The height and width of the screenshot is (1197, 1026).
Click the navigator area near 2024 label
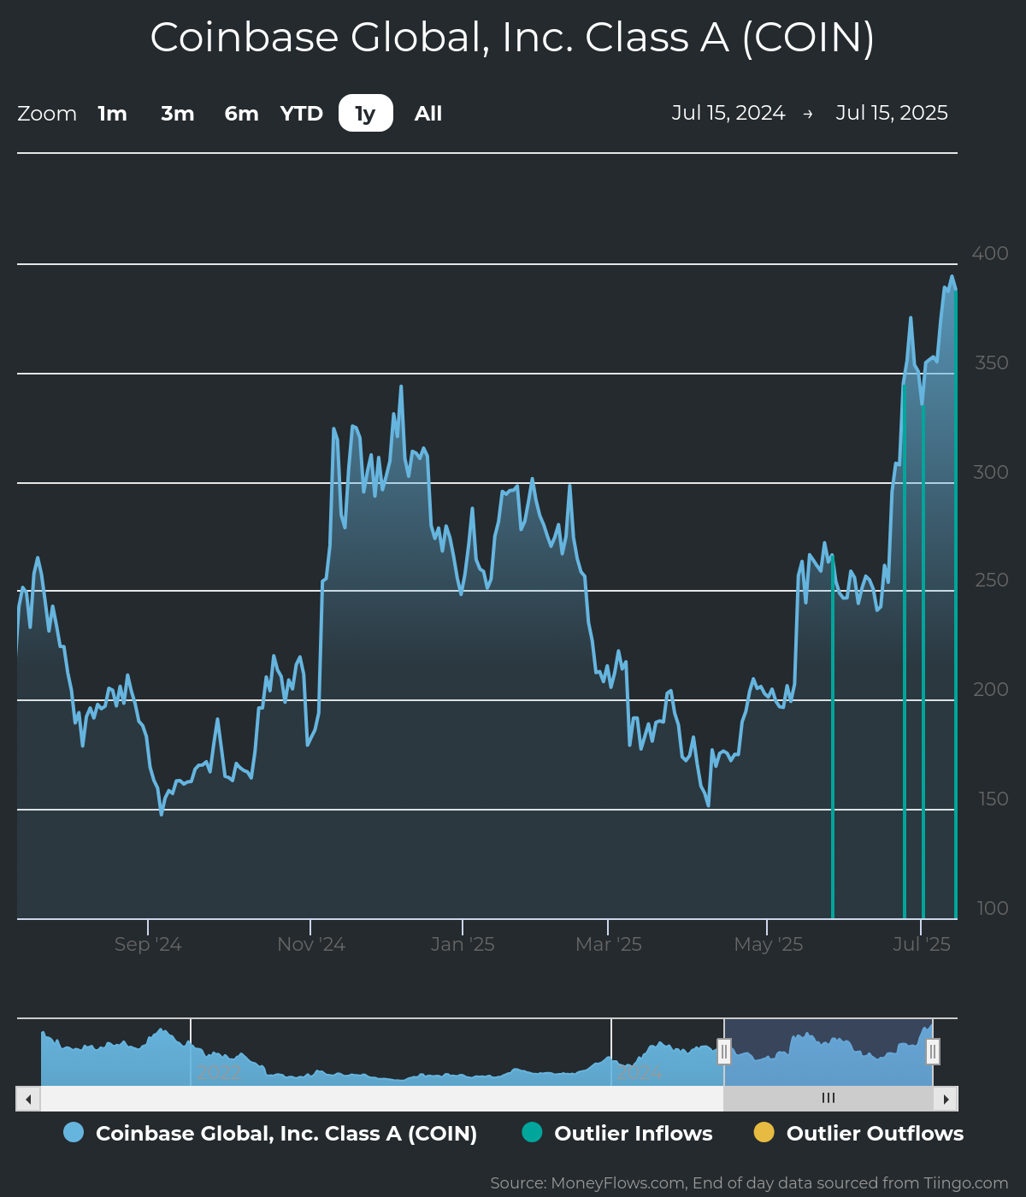640,1071
